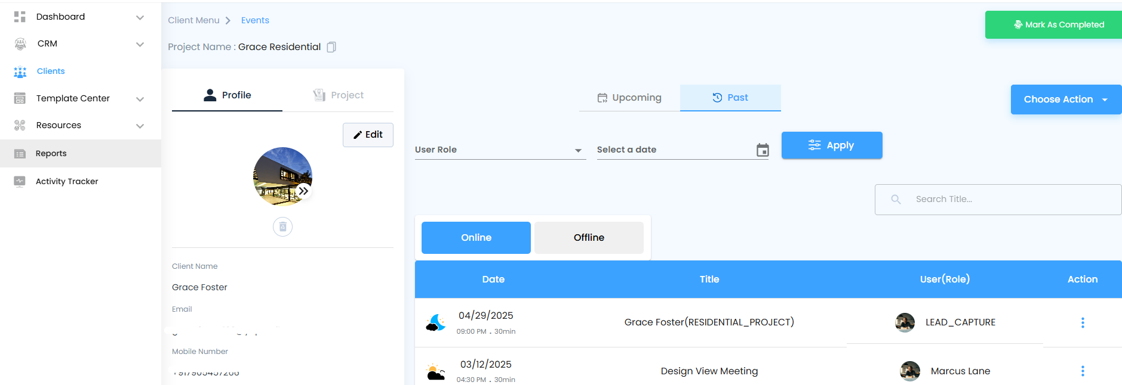Expand the CRM menu chevron
Image resolution: width=1122 pixels, height=385 pixels.
coord(140,44)
